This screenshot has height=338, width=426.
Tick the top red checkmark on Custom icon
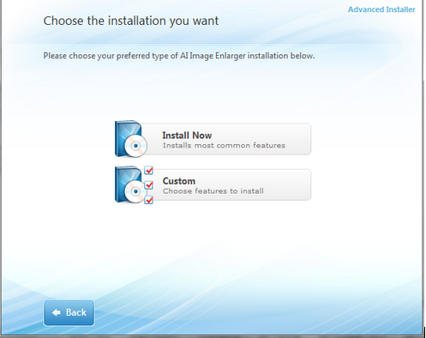click(x=148, y=170)
